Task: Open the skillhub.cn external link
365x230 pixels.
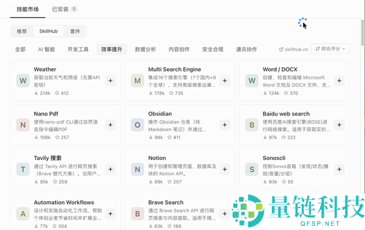Action: [294, 49]
